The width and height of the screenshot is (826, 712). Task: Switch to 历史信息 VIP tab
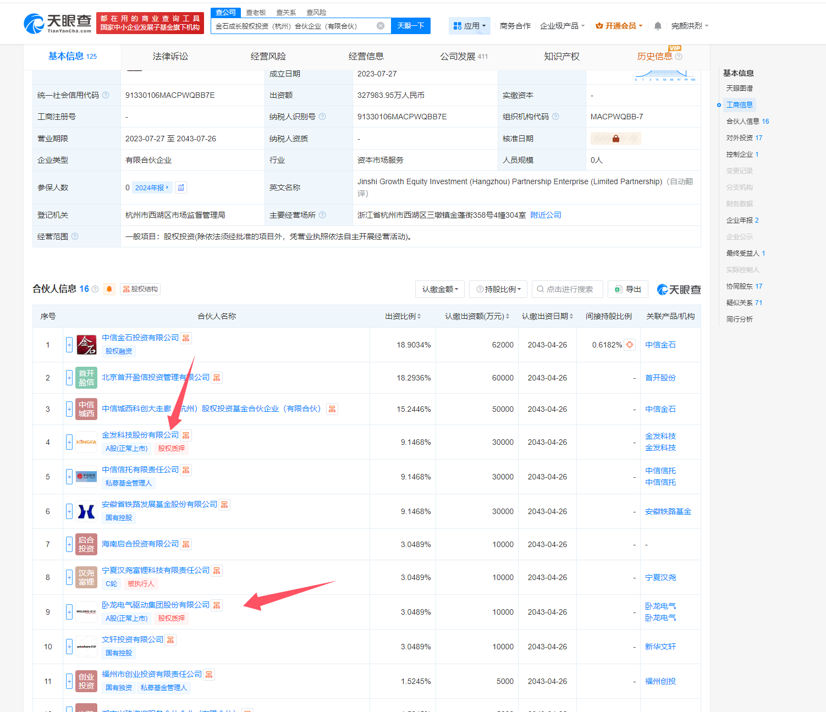point(659,56)
